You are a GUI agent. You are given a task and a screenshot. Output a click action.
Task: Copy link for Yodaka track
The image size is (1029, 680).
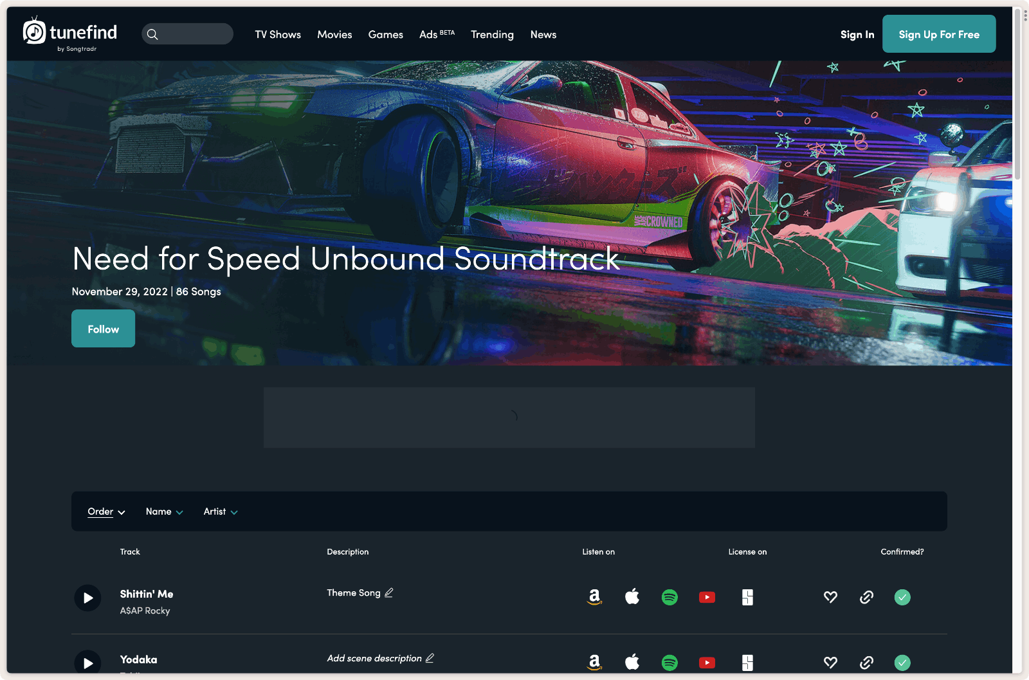pyautogui.click(x=866, y=663)
